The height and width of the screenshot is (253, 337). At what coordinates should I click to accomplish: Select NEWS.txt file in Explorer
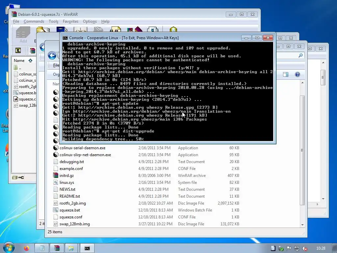point(67,189)
